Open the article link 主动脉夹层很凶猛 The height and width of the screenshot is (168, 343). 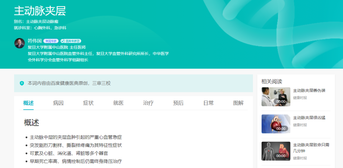(x=309, y=118)
